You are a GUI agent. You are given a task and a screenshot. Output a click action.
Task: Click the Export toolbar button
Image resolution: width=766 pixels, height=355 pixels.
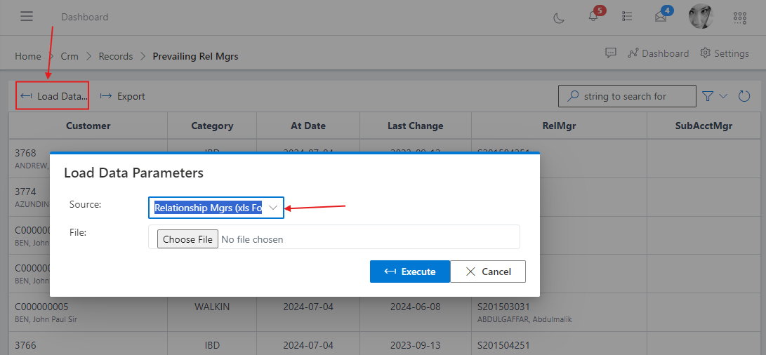(x=123, y=96)
